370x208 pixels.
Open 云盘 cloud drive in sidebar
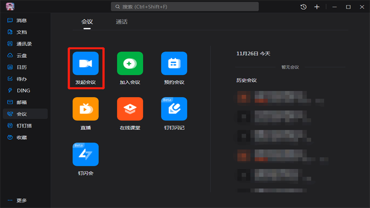(x=25, y=55)
